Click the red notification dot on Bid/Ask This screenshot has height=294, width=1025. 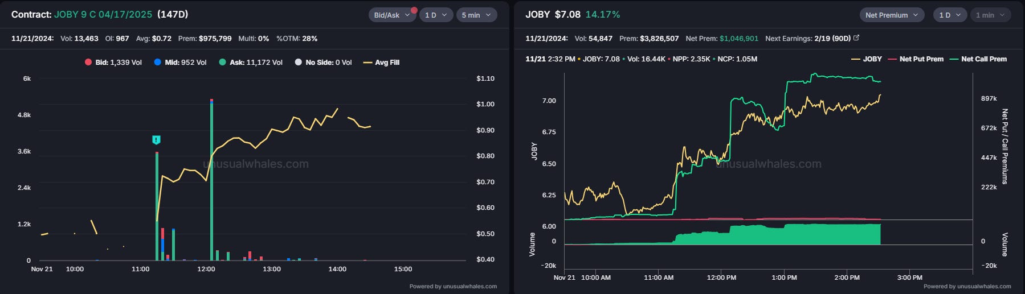[x=414, y=10]
